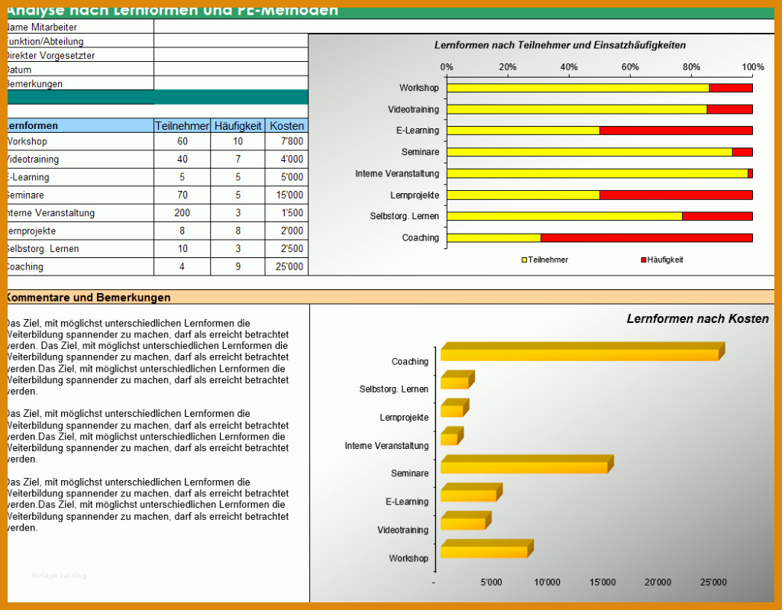
Task: Select Coaching Teilnehmer value 4
Action: point(182,267)
